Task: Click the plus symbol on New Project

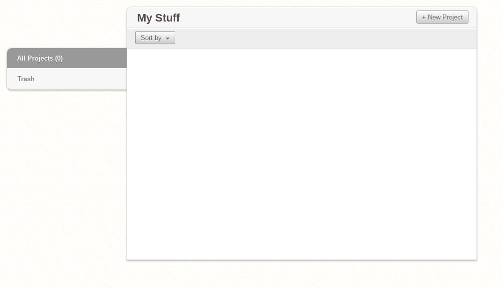Action: click(x=424, y=17)
